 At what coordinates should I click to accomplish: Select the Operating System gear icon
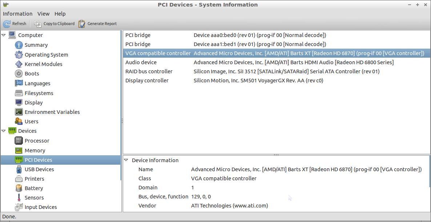(19, 55)
